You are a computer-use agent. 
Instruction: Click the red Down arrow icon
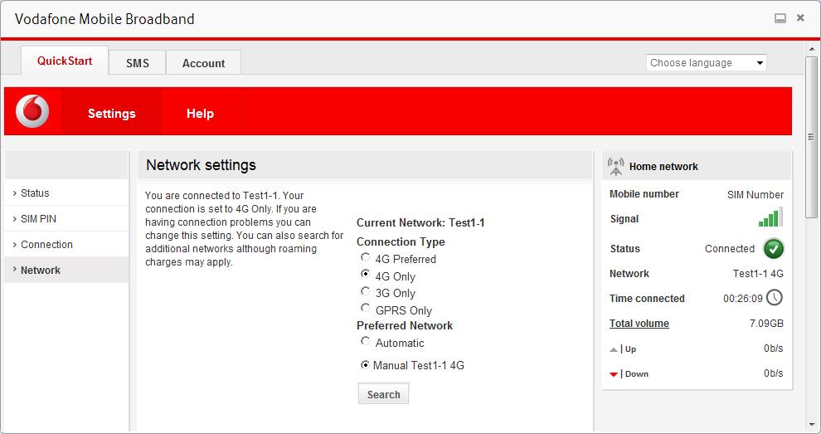(x=614, y=374)
